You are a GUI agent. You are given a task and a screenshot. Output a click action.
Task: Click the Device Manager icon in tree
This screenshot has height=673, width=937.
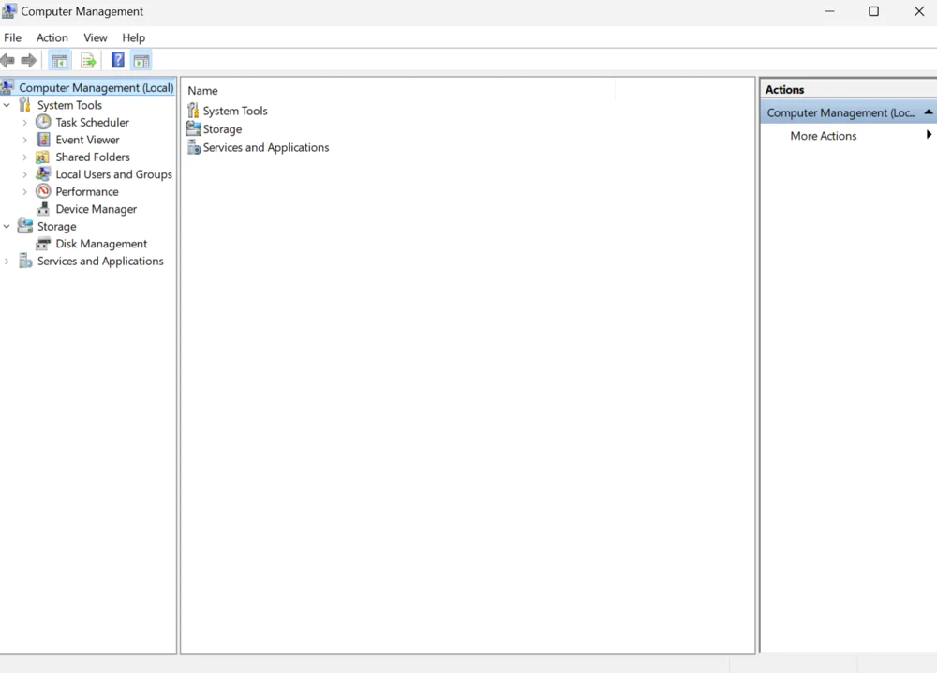point(43,209)
